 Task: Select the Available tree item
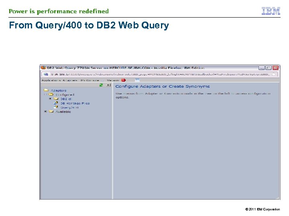(x=63, y=112)
